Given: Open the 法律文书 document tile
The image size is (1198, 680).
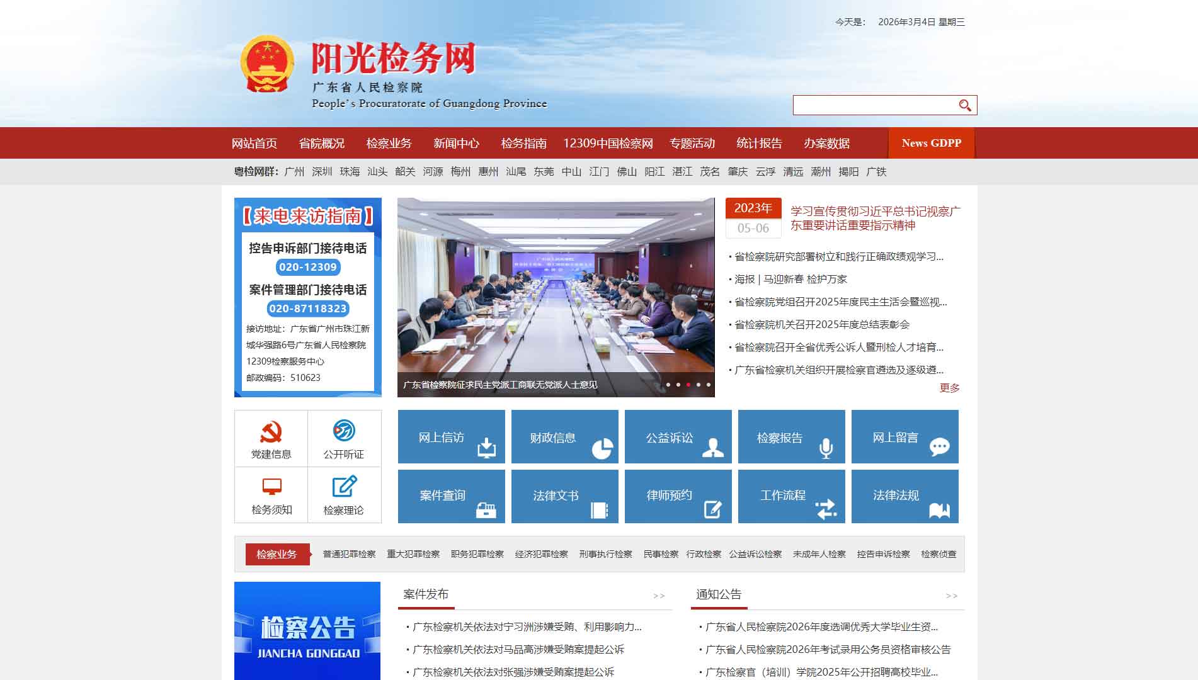Looking at the screenshot, I should point(565,496).
